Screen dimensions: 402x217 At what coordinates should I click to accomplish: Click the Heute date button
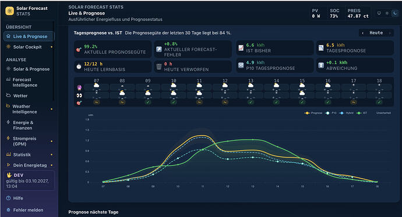[x=376, y=33]
